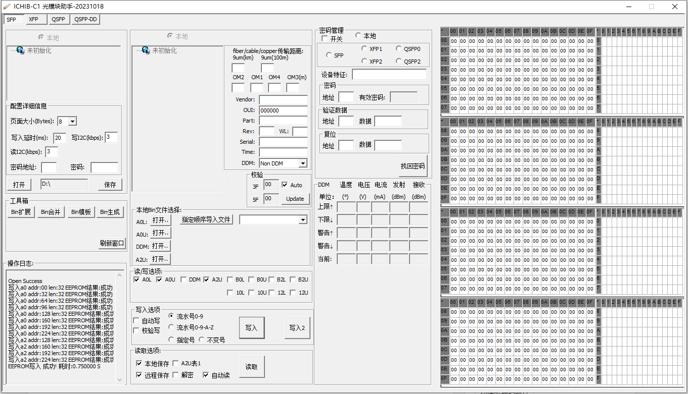The width and height of the screenshot is (688, 394).
Task: Click the Bin合并 tool in 工具箱
Action: [51, 212]
